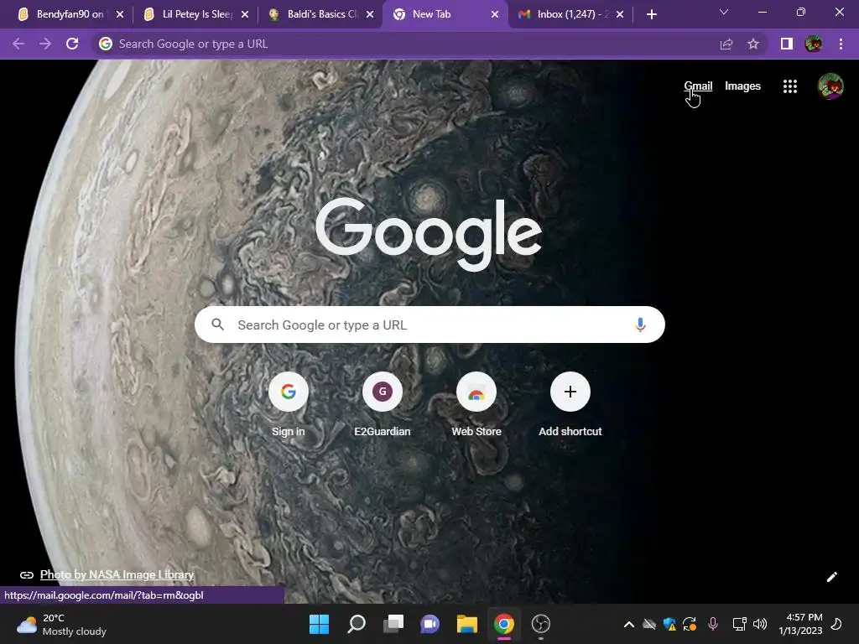Open the crescent moon icon beside the clock
This screenshot has width=859, height=644.
836,624
